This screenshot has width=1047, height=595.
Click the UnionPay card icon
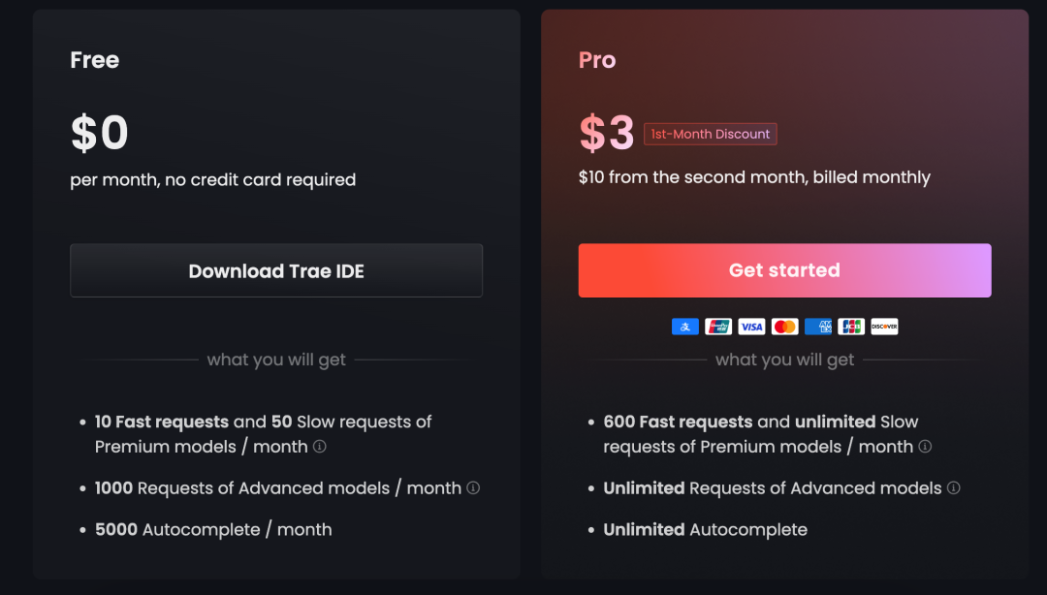(x=718, y=327)
